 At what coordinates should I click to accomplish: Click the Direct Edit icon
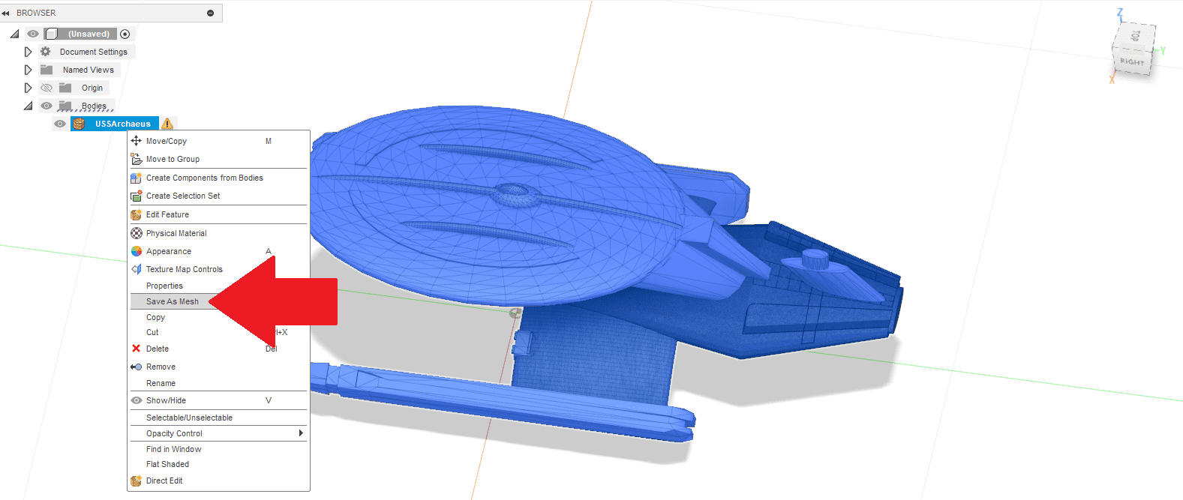click(x=137, y=481)
